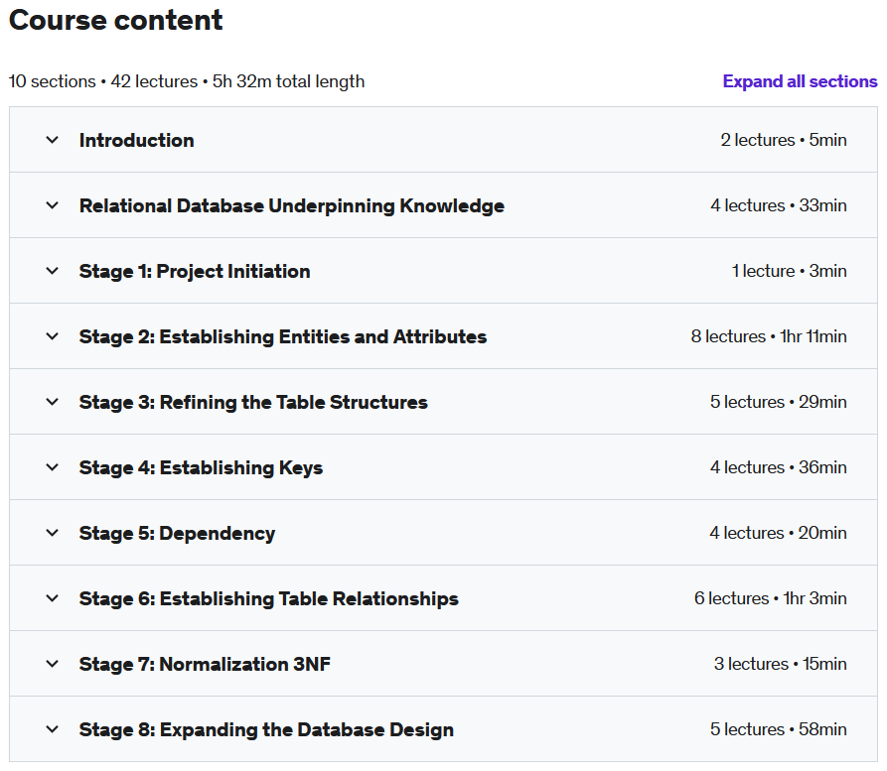Open the Relational Database Underpinning Knowledge title
This screenshot has height=771, width=887.
click(x=292, y=205)
